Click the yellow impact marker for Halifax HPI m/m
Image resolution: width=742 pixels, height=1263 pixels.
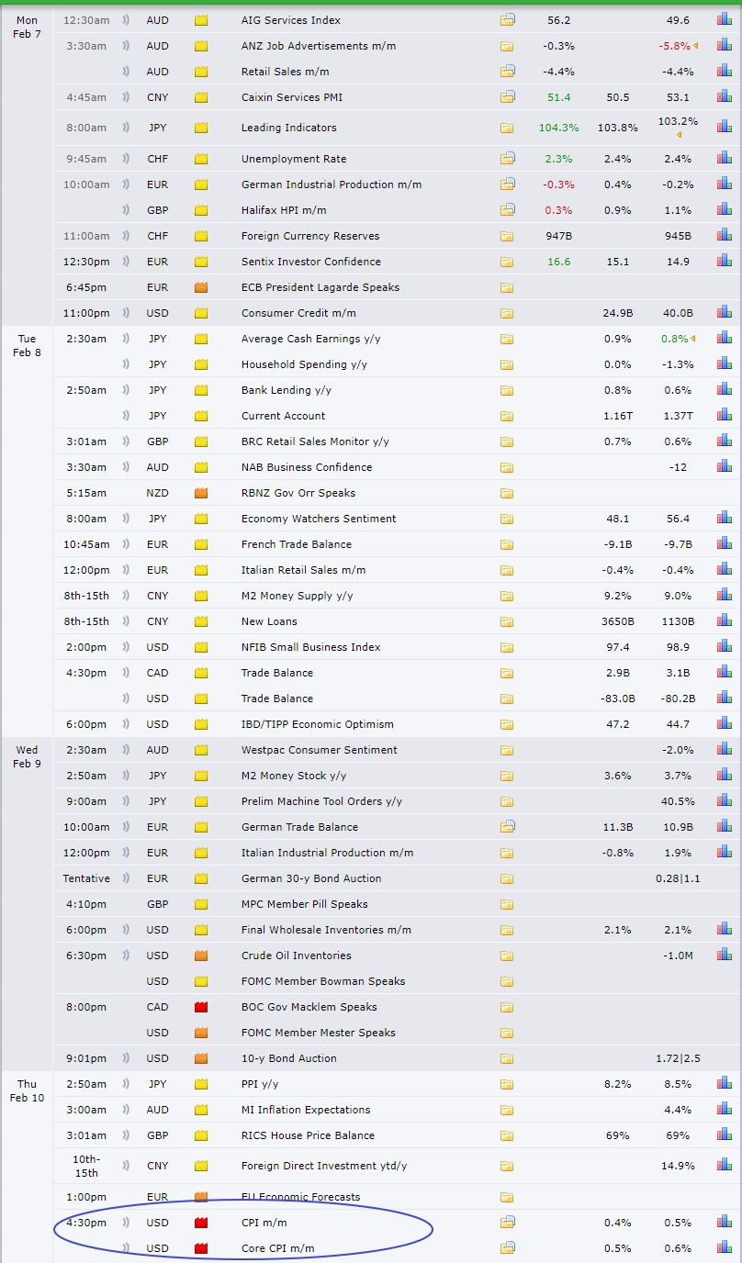(201, 210)
